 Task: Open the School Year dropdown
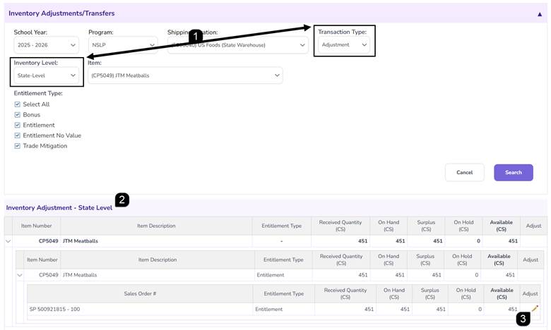(46, 45)
